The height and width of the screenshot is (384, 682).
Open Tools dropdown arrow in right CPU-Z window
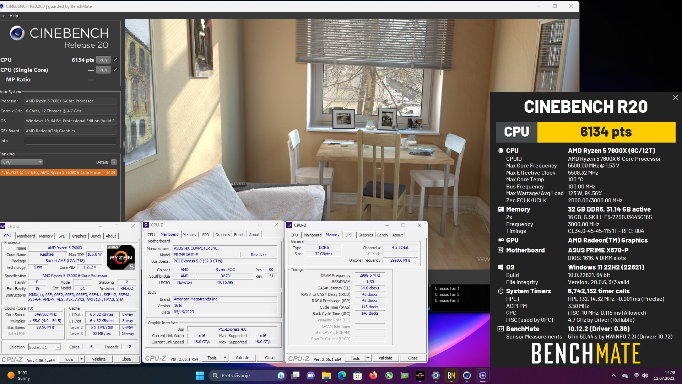tap(368, 358)
